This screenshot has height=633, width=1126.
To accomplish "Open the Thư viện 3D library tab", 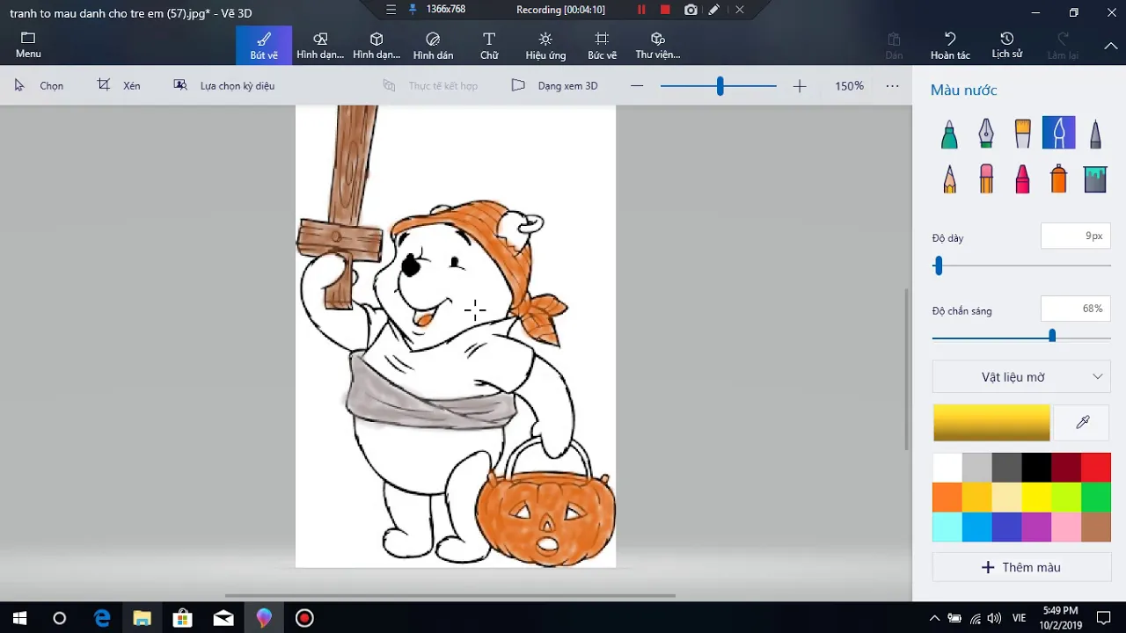I will [x=658, y=46].
